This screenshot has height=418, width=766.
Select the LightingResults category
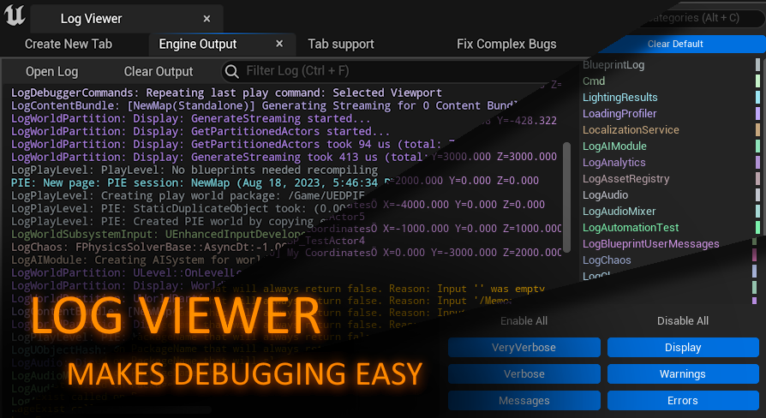(620, 97)
